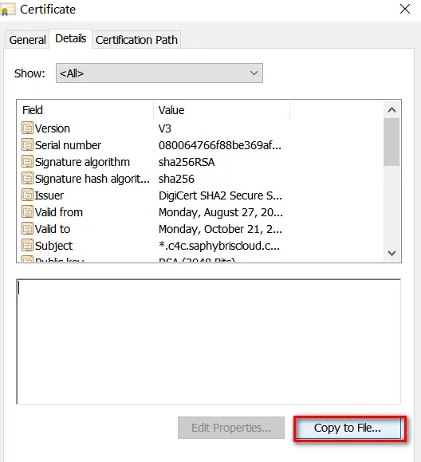The image size is (421, 462).
Task: Click the *.c4c.saphybriscloud.c... value
Action: tap(219, 246)
